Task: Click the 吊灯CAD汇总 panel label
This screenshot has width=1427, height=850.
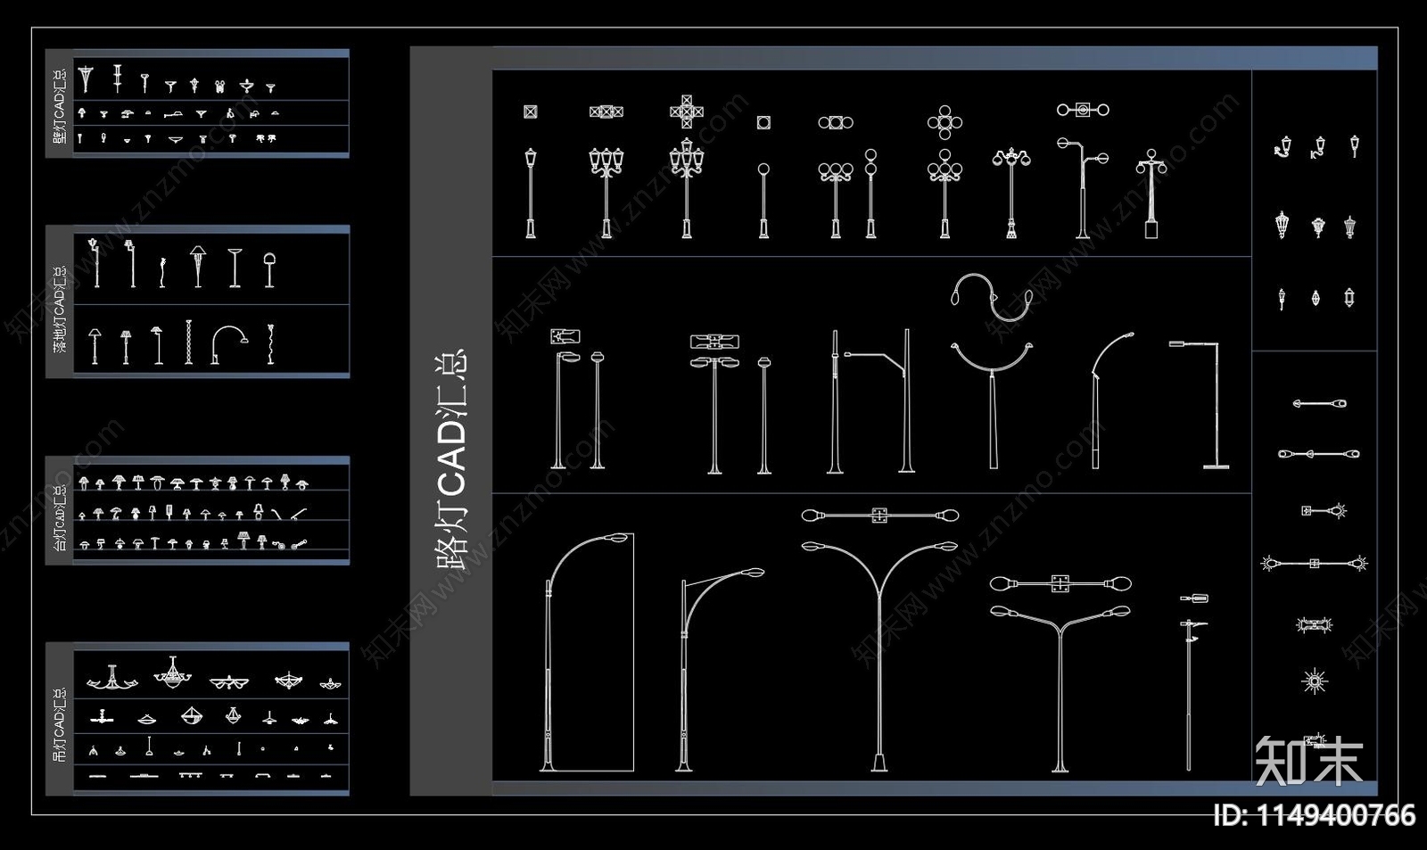Action: click(x=60, y=723)
